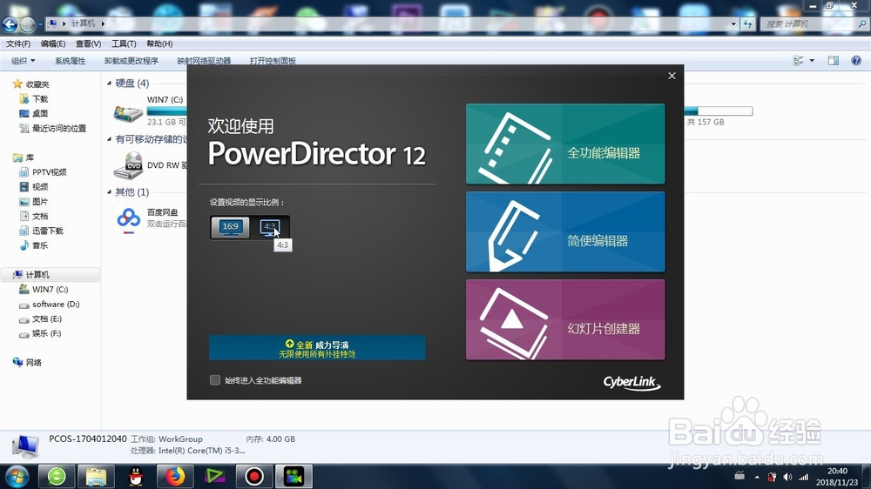
Task: Open the 文件(F) menu in Explorer
Action: 18,44
